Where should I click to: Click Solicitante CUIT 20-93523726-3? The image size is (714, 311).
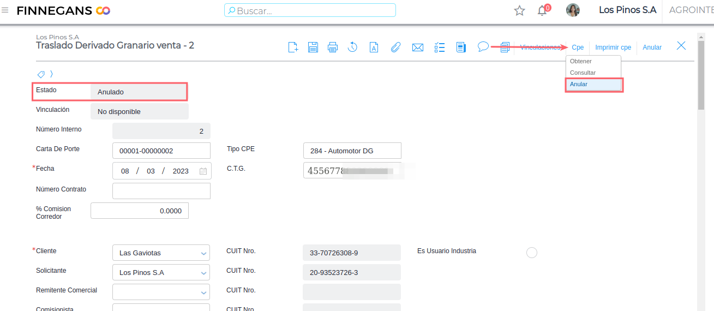click(x=352, y=272)
